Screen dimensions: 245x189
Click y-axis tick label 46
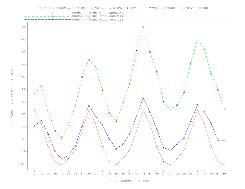pos(24,40)
